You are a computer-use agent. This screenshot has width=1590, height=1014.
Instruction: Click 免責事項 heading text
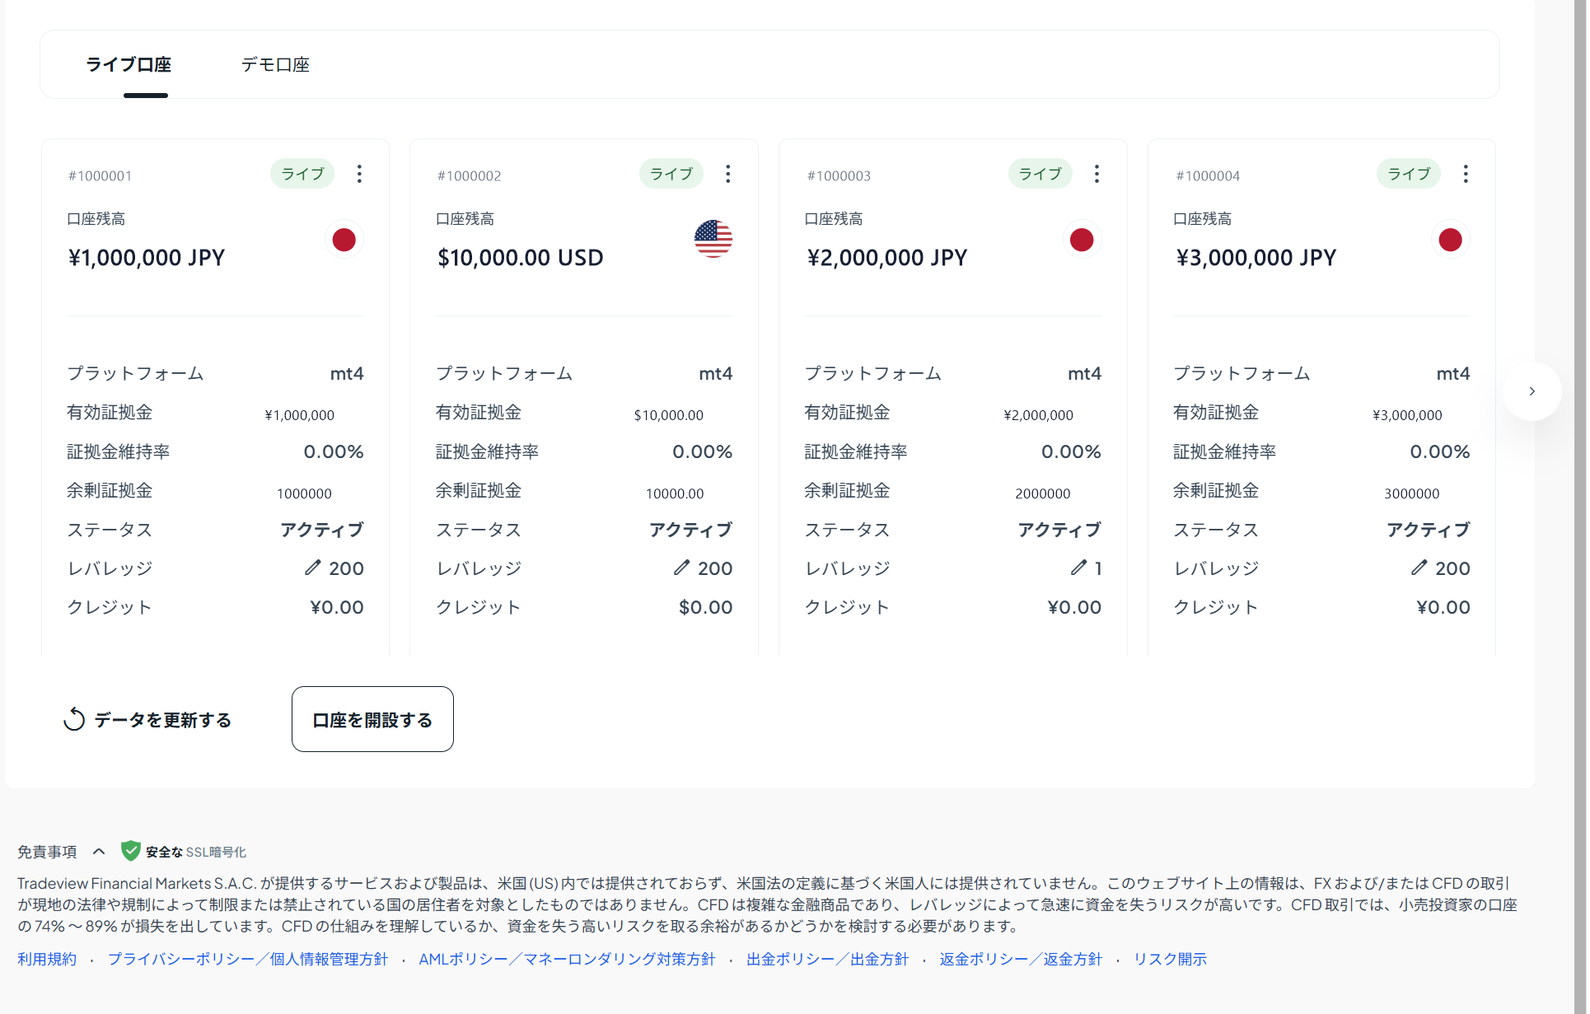pyautogui.click(x=47, y=852)
